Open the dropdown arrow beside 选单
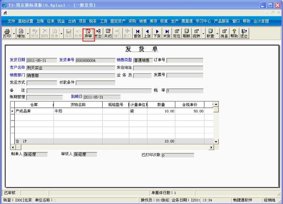Screen dimensions: 283x204 pyautogui.click(x=61, y=34)
